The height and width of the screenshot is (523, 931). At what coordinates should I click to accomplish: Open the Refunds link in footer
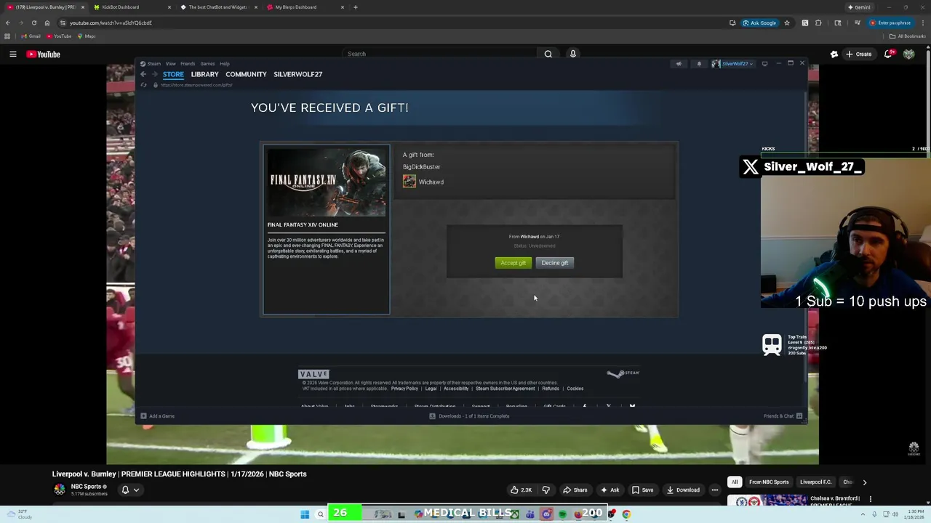click(x=551, y=389)
